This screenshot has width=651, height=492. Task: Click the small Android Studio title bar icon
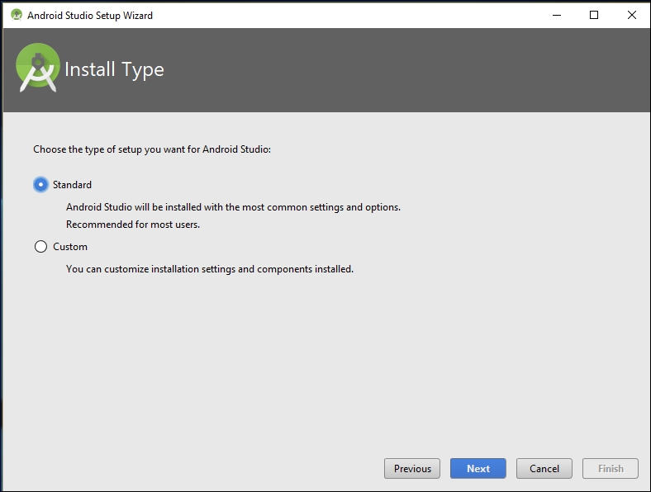[17, 16]
